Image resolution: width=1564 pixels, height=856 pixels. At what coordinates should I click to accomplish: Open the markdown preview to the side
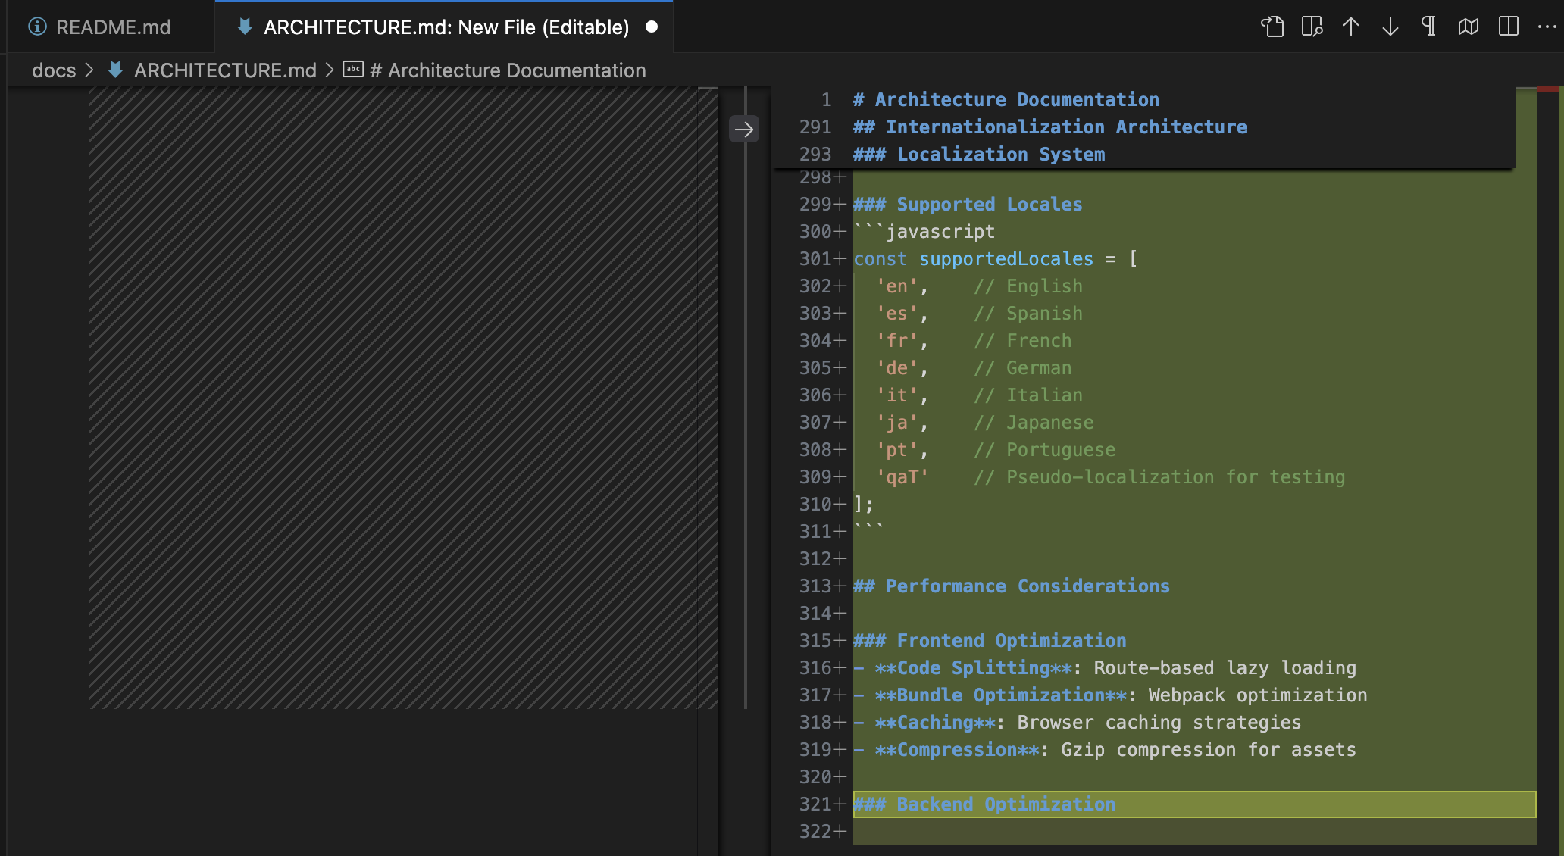click(1312, 27)
